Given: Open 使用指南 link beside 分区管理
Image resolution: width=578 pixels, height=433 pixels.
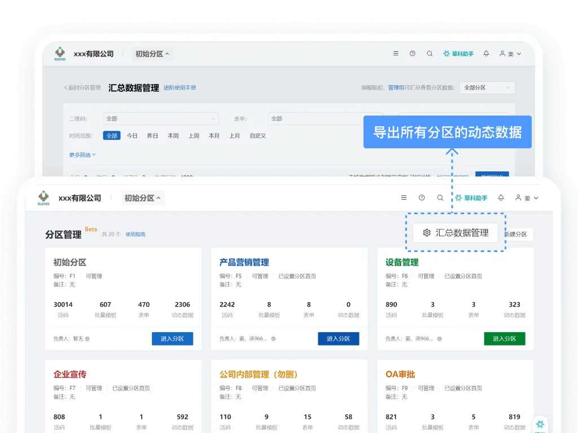Looking at the screenshot, I should tap(135, 234).
